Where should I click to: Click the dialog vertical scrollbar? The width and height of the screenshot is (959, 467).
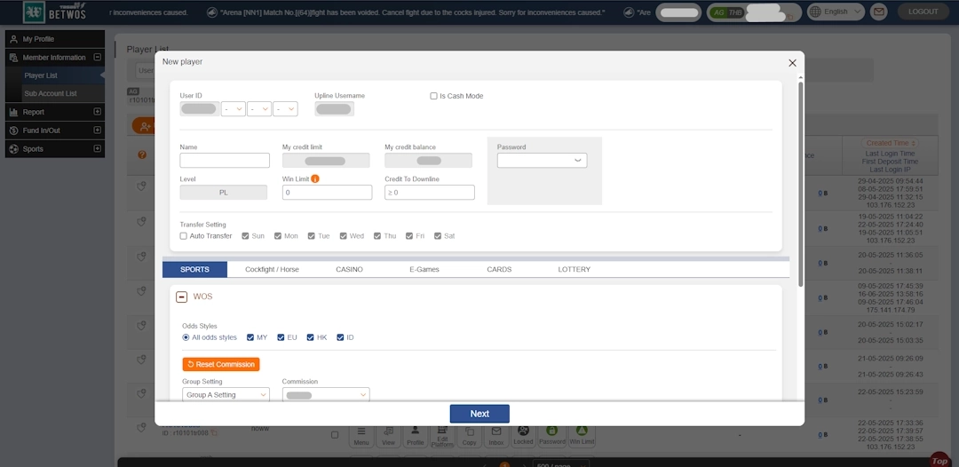click(800, 184)
